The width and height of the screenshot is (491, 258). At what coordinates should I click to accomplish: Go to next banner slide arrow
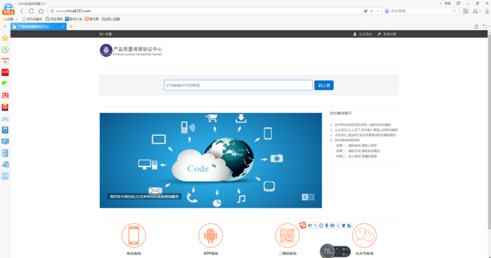(312, 197)
